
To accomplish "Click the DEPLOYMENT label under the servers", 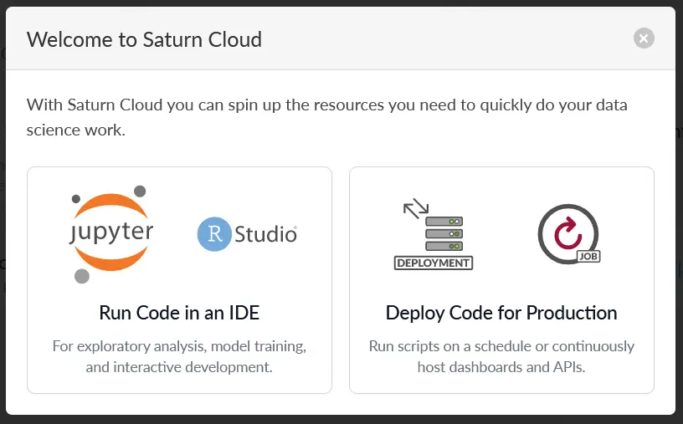I will pos(433,263).
